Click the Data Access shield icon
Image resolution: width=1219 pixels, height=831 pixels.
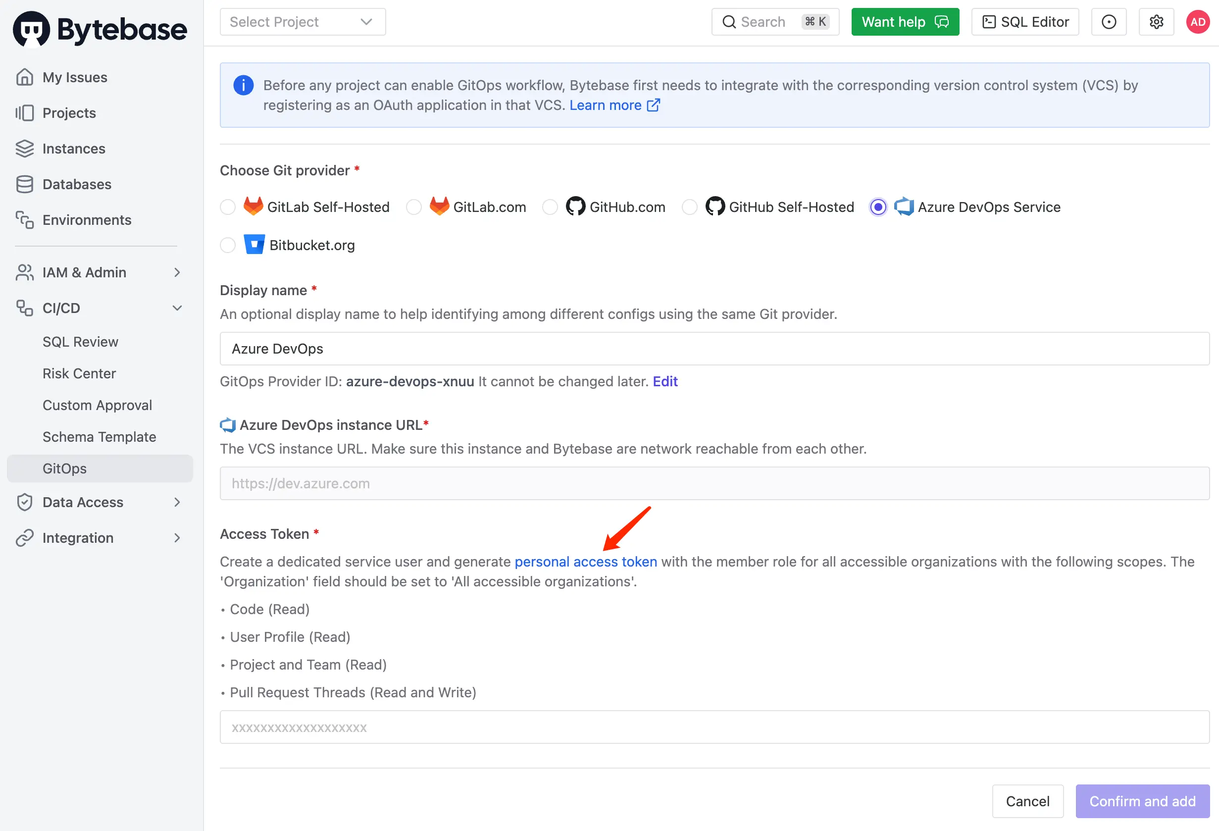(25, 502)
